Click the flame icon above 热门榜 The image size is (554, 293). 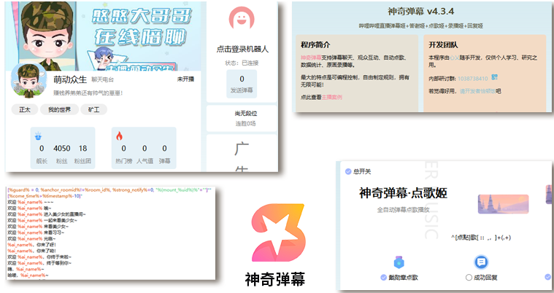pos(120,136)
